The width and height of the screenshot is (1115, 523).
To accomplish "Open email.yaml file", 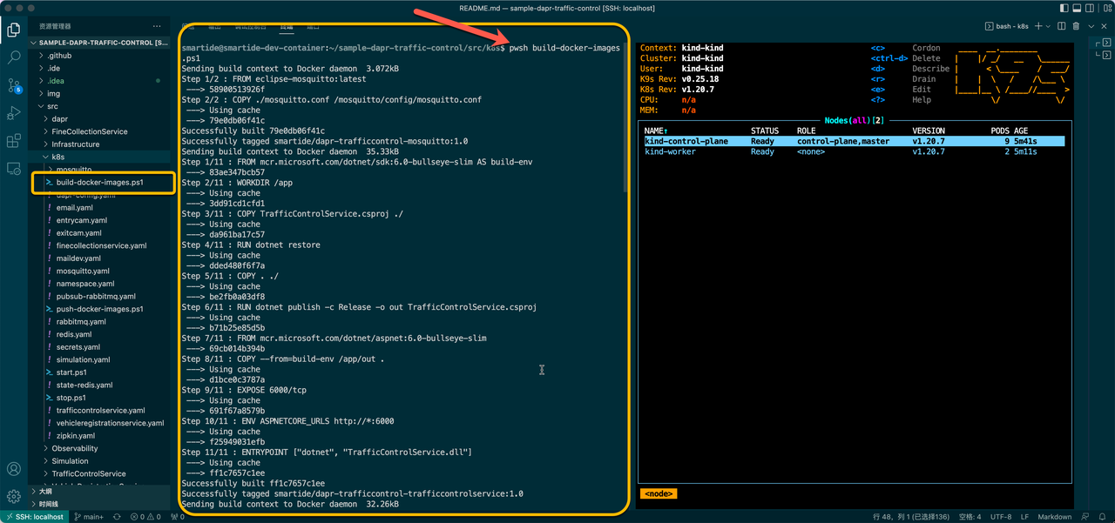I will coord(99,208).
